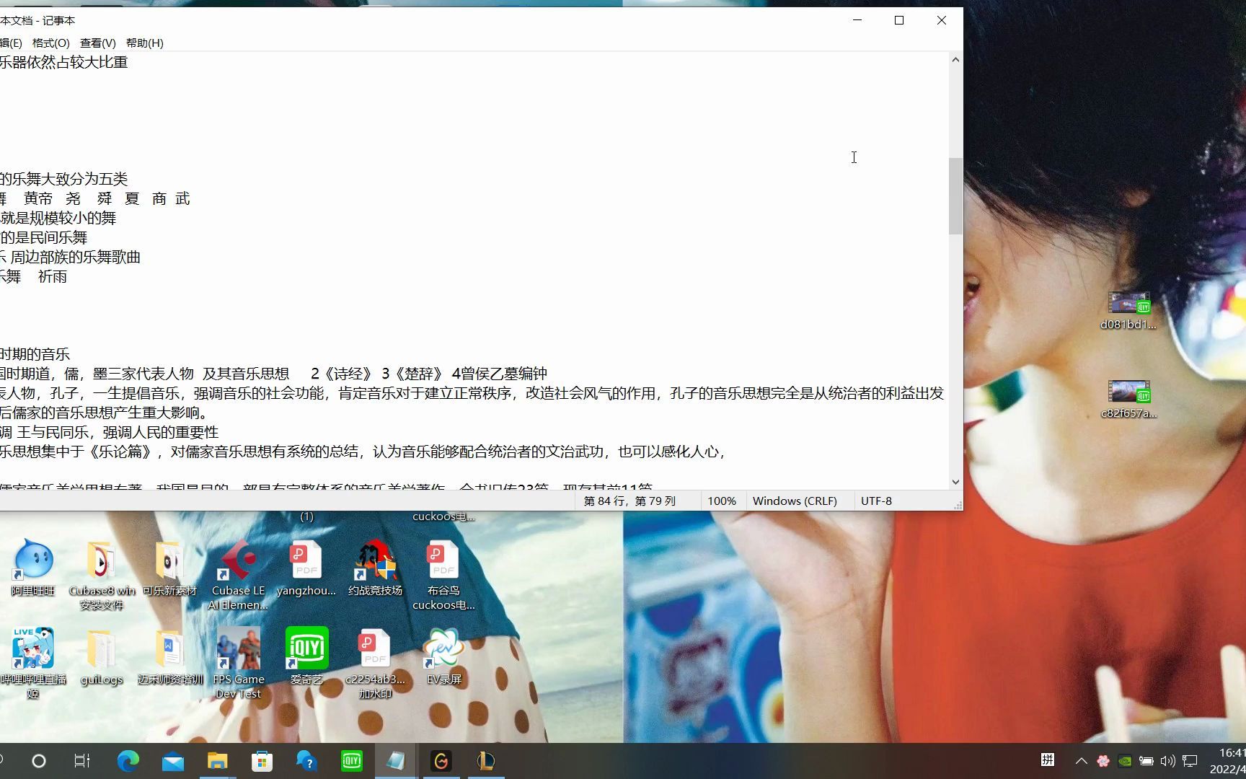This screenshot has height=779, width=1246.
Task: Open Get Help app on taskbar
Action: (x=306, y=761)
